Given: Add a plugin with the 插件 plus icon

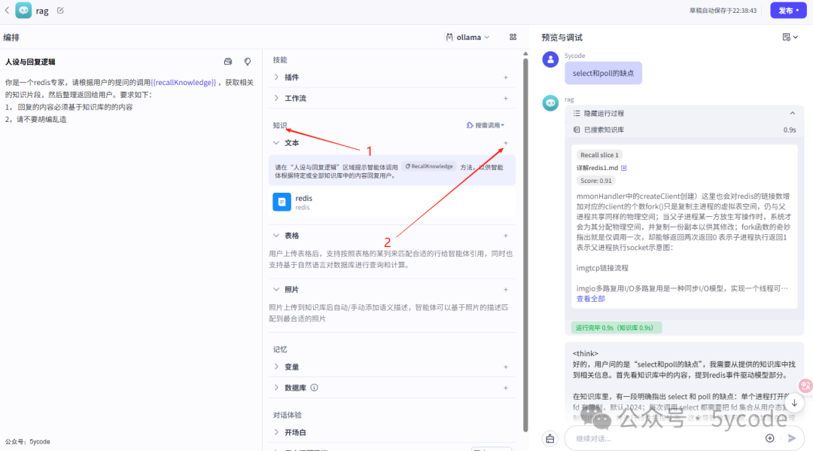Looking at the screenshot, I should (506, 78).
